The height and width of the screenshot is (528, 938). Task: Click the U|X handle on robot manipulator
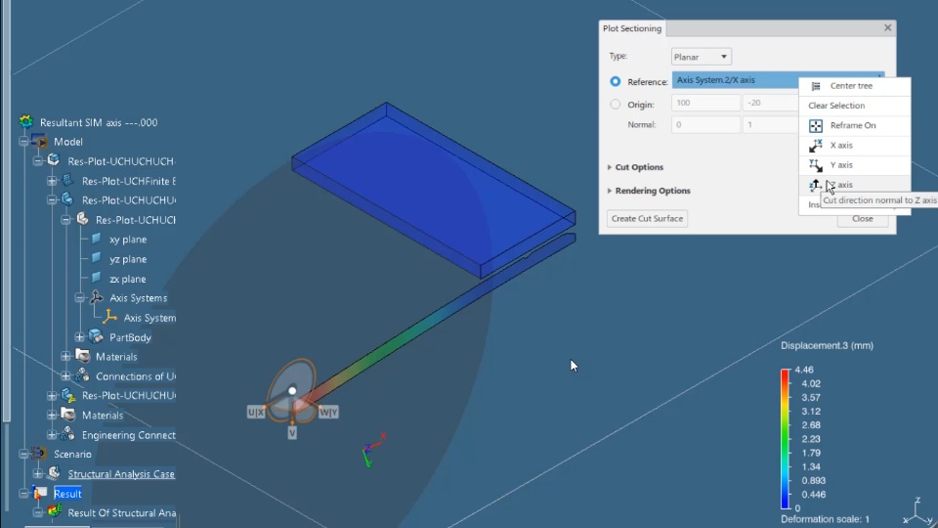(256, 412)
